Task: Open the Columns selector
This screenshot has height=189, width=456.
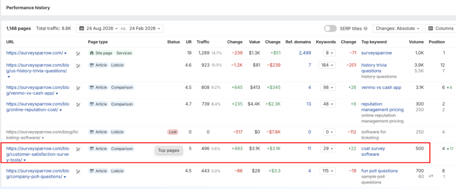Action: pos(441,28)
